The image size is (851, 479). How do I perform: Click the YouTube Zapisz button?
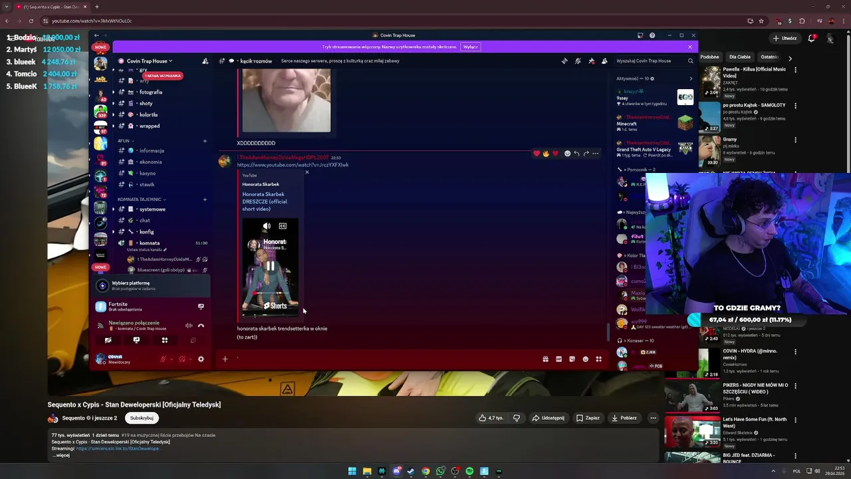point(588,418)
